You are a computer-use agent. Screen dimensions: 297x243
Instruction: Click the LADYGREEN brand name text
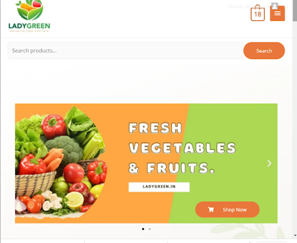click(x=29, y=26)
